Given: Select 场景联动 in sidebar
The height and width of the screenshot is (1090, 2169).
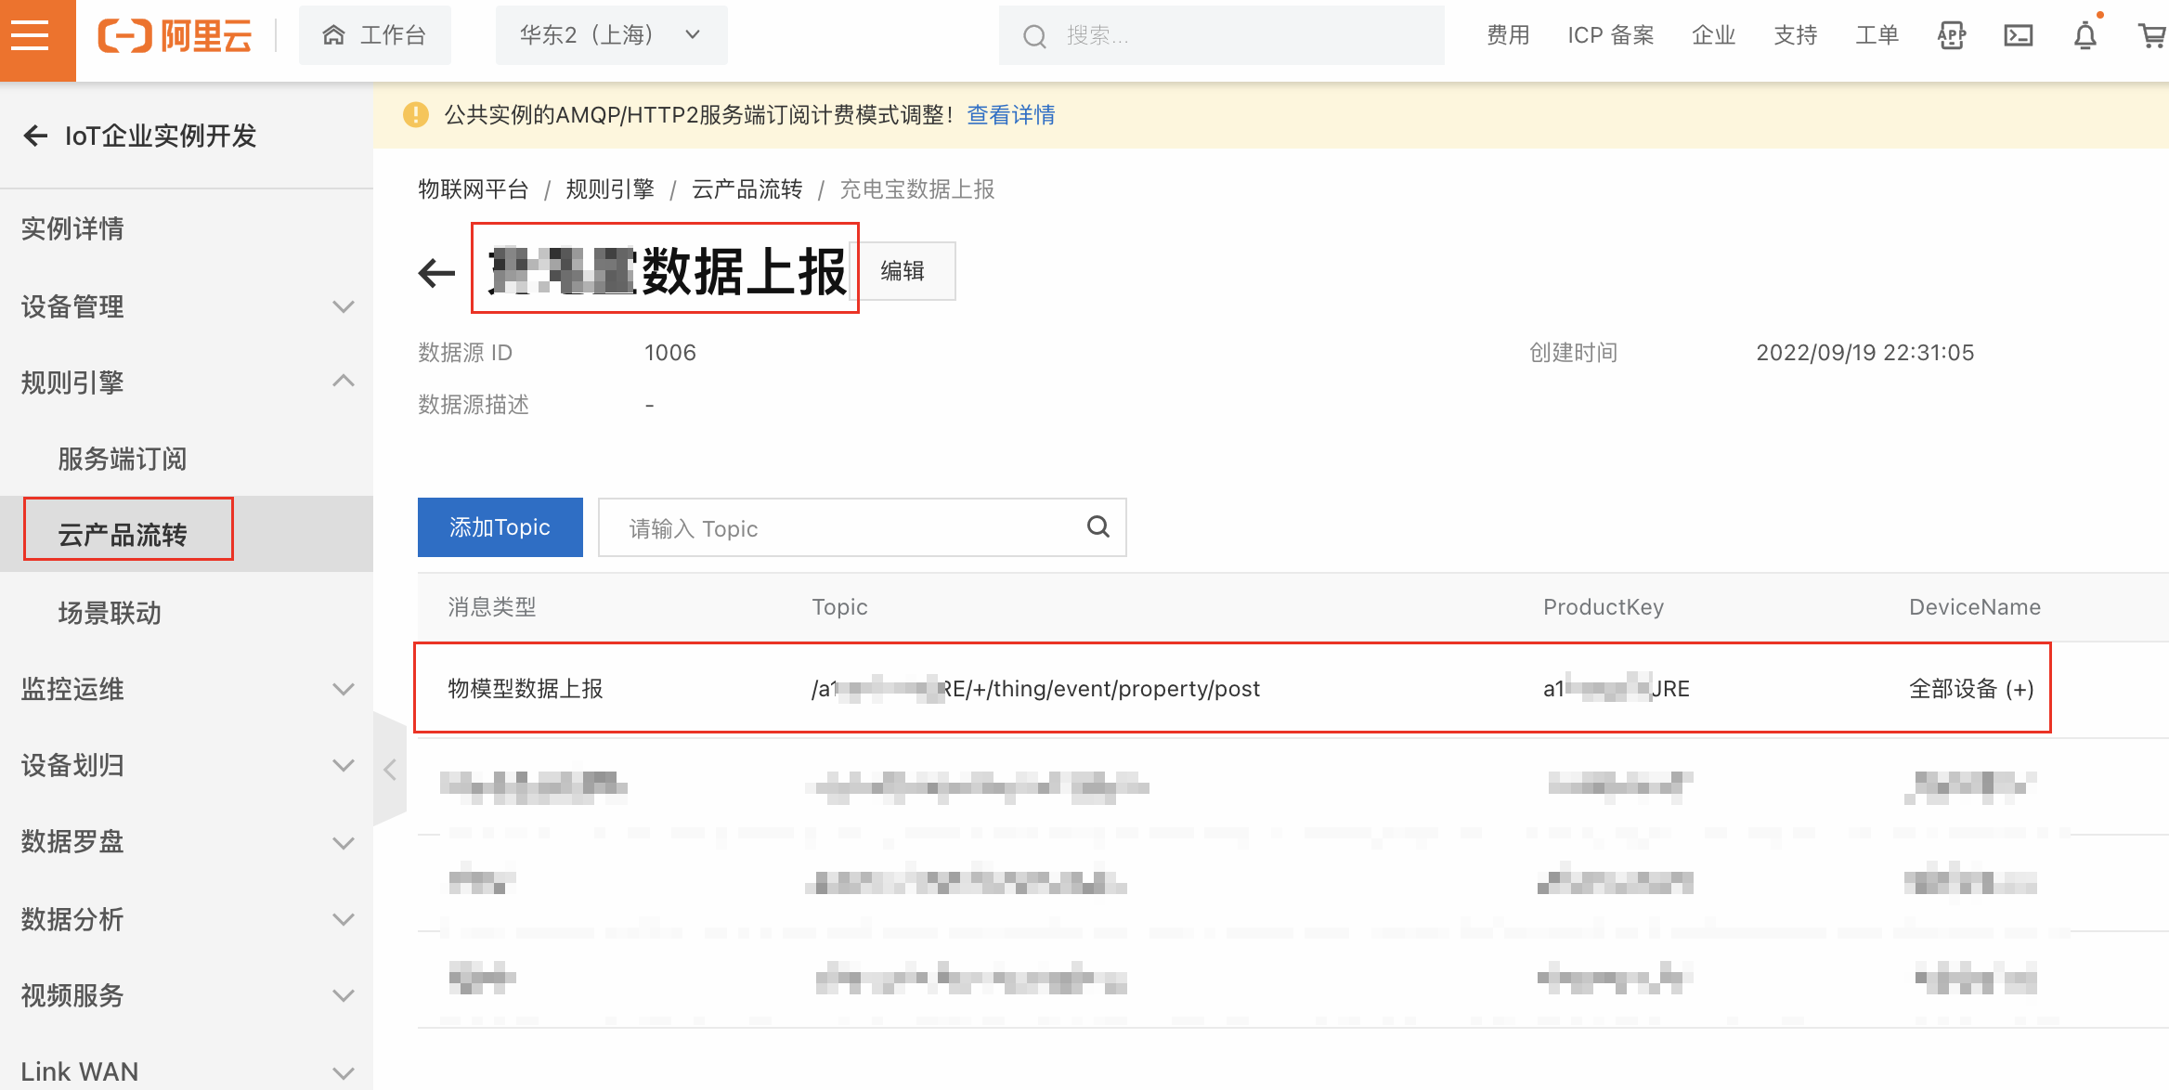Looking at the screenshot, I should pos(110,613).
